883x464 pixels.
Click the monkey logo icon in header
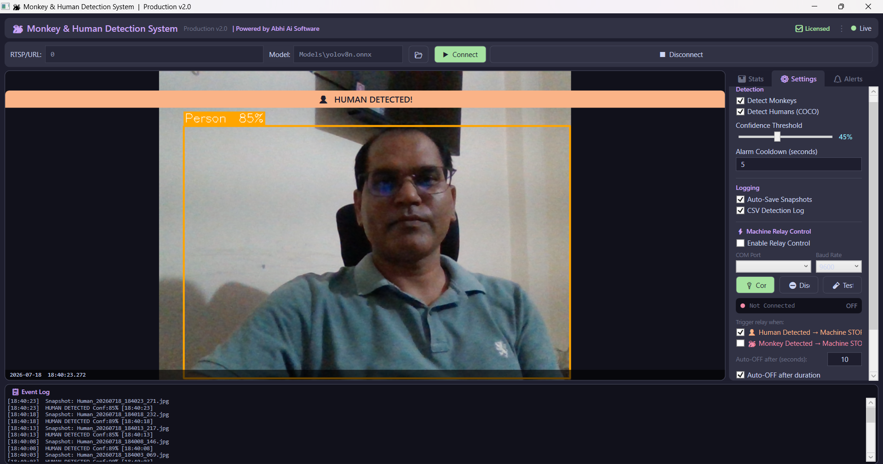click(x=17, y=29)
